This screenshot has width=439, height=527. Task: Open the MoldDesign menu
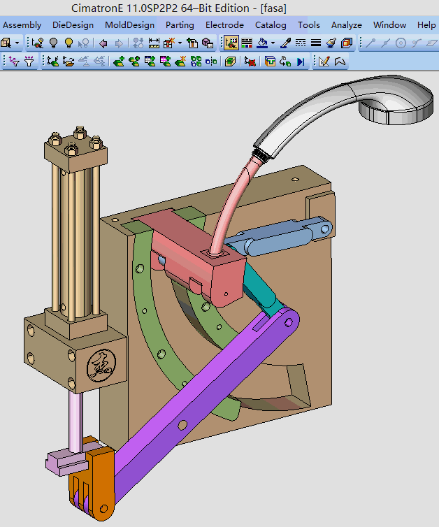point(130,25)
